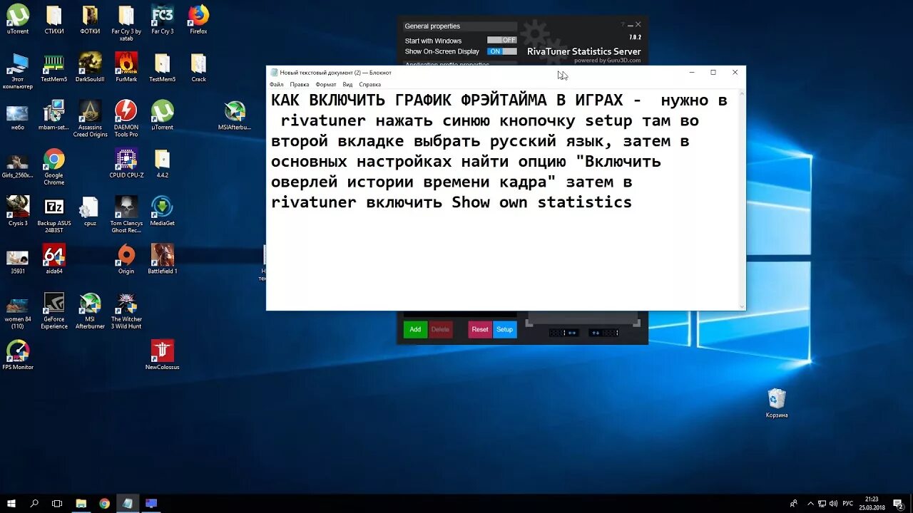Launch Crysis 3 desktop shortcut
The width and height of the screenshot is (913, 513).
pyautogui.click(x=17, y=211)
